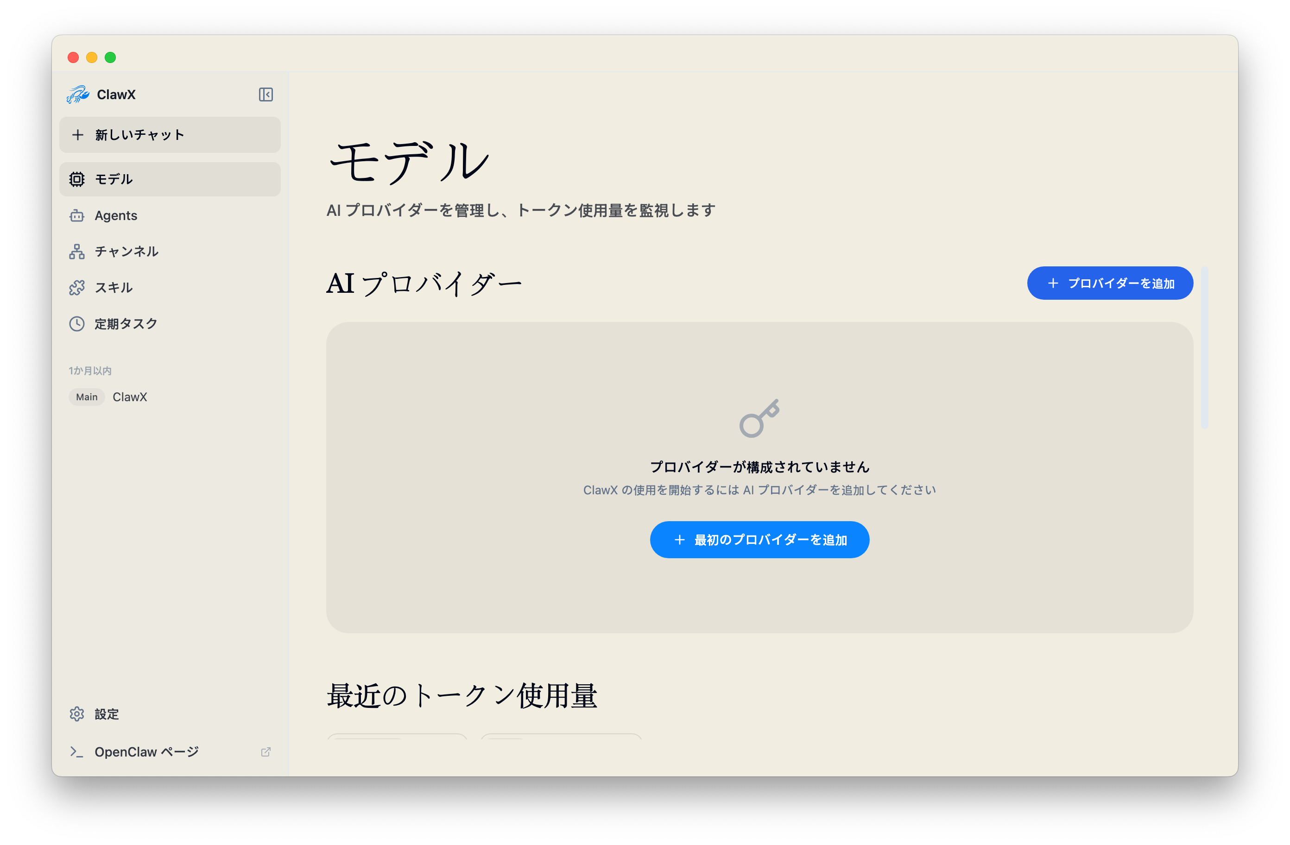Screen dimensions: 1290x845
Task: Click the gray key icon in empty state
Action: [x=759, y=418]
